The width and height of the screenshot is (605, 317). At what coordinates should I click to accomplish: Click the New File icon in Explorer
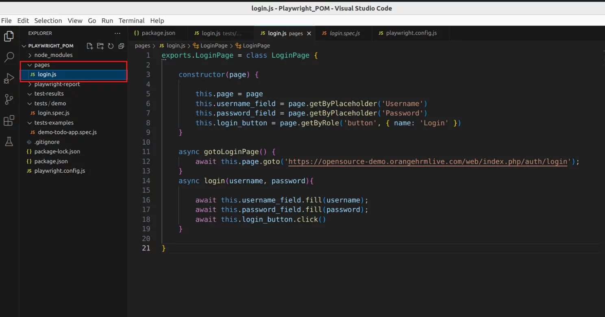click(90, 46)
